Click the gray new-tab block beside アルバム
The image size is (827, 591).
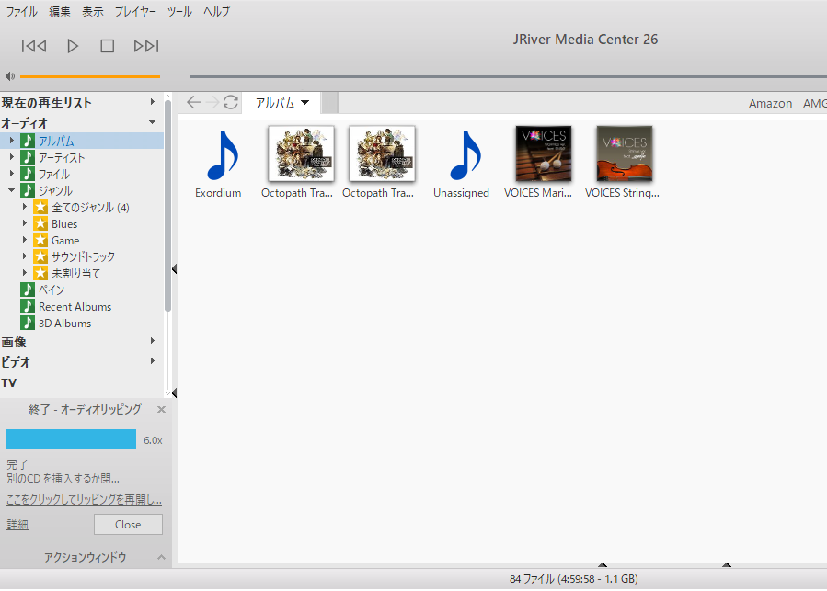tap(329, 103)
